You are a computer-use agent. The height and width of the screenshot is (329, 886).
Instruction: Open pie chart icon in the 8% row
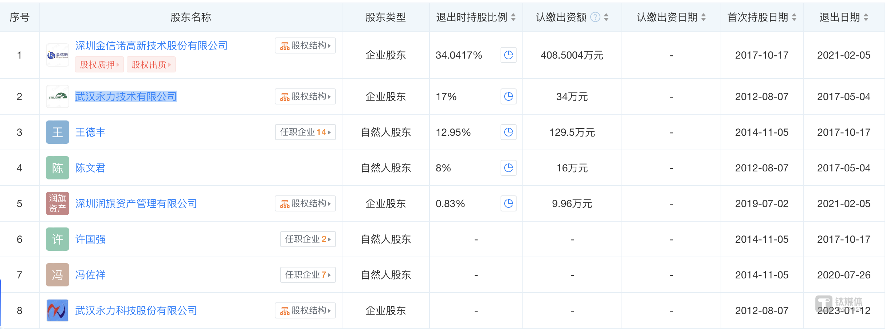(x=508, y=168)
